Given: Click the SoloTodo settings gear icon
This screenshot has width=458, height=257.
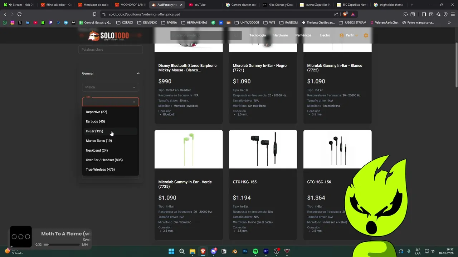Looking at the screenshot, I should (366, 35).
